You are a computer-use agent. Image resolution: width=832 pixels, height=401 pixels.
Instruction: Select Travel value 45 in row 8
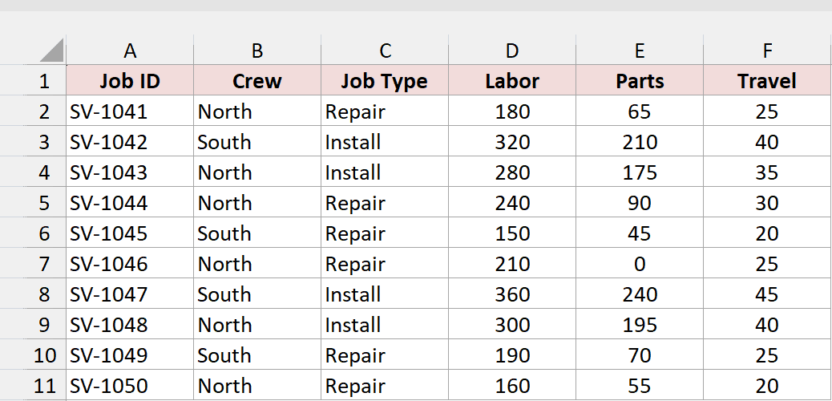pyautogui.click(x=767, y=294)
